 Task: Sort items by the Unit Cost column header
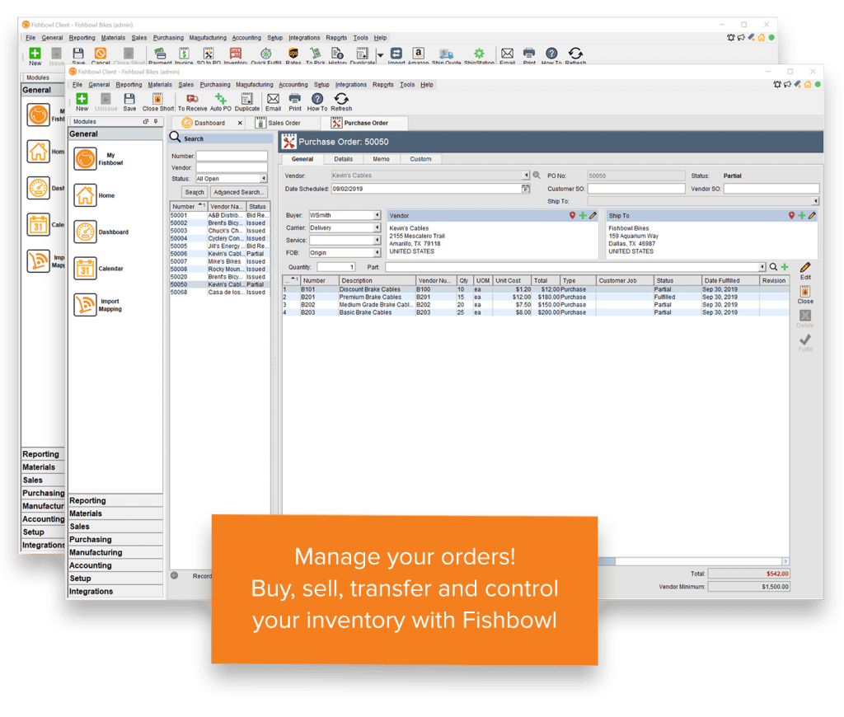[x=511, y=280]
